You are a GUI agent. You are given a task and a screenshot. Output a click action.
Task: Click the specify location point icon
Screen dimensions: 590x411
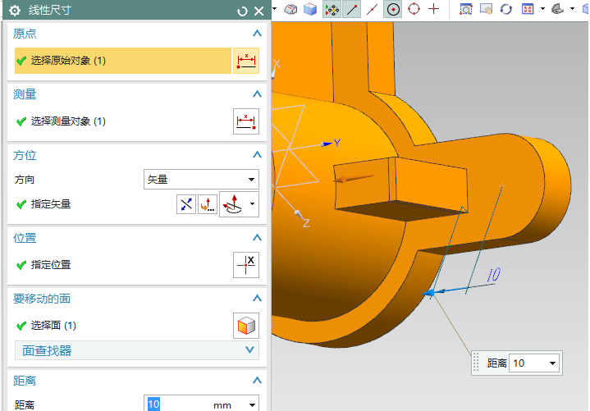[x=246, y=265]
